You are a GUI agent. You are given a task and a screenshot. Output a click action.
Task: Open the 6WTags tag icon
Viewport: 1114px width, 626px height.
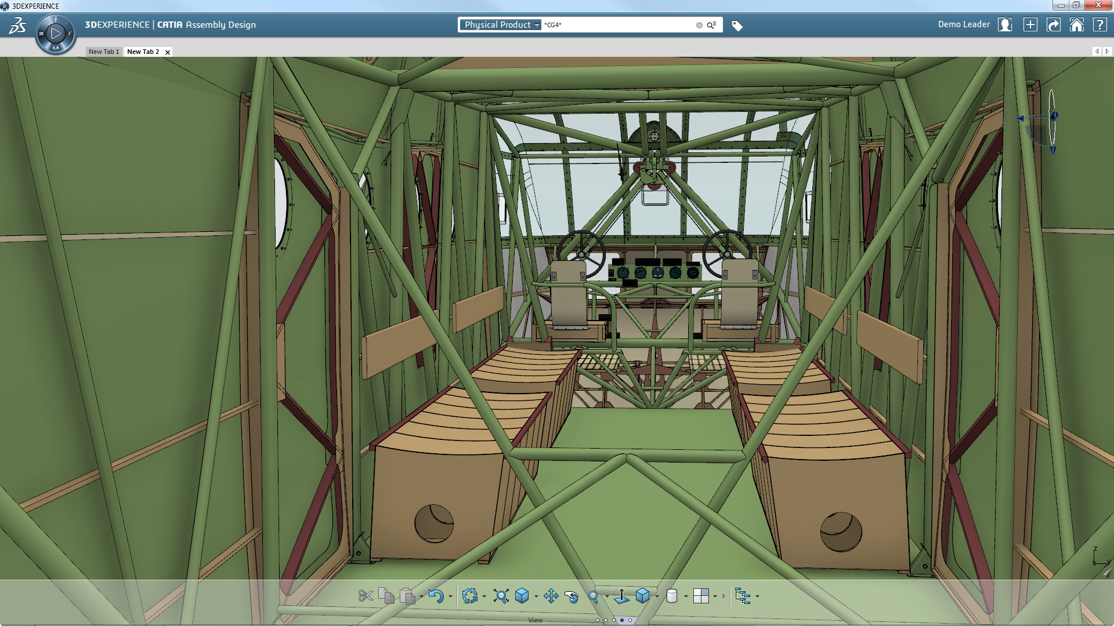click(x=737, y=26)
